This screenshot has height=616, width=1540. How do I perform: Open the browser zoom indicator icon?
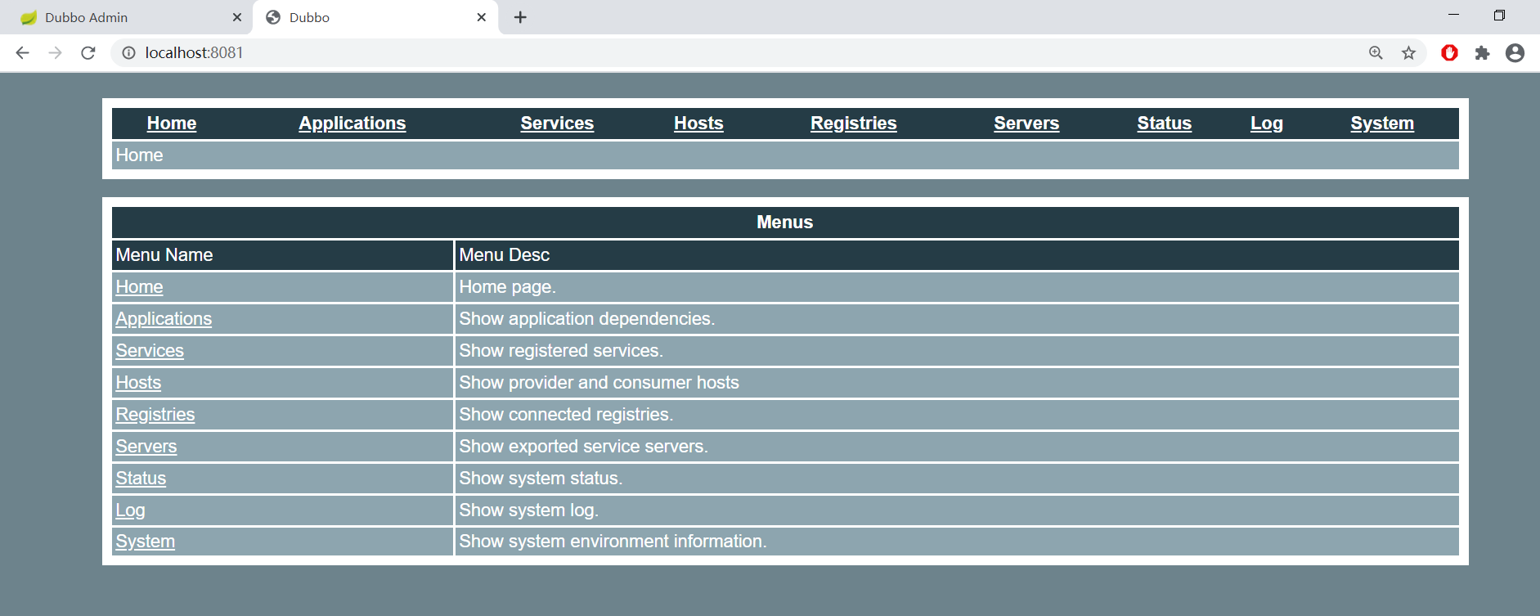1376,53
